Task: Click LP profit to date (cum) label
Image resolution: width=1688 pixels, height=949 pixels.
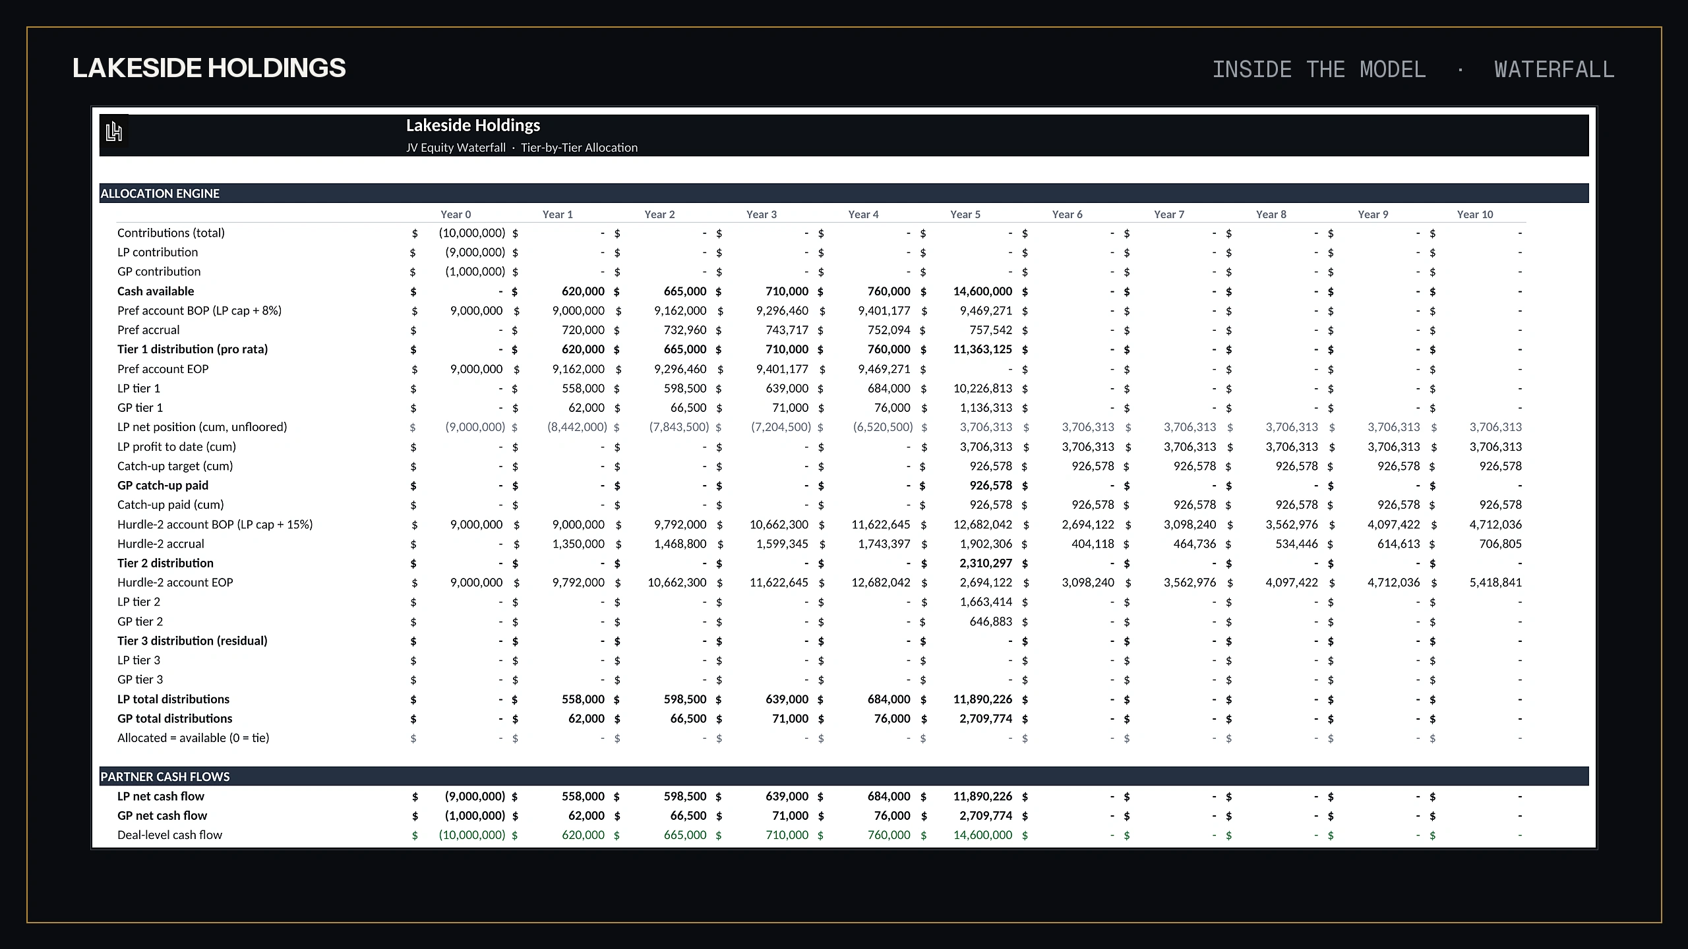Action: click(x=177, y=447)
